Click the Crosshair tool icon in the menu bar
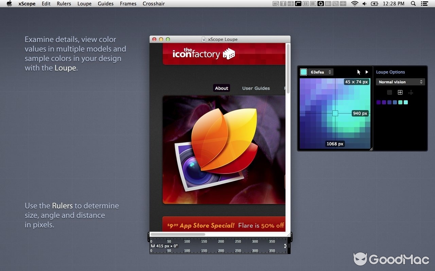This screenshot has height=271, width=435. 343,4
